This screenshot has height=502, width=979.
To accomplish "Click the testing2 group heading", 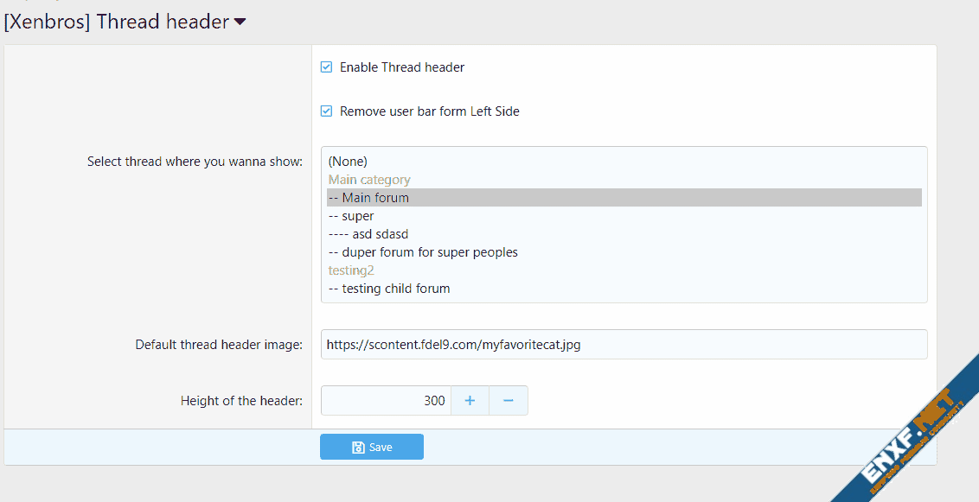I will [x=351, y=270].
